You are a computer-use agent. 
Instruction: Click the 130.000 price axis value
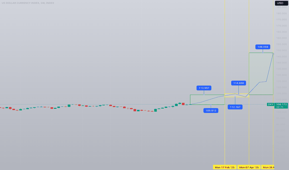pyautogui.click(x=282, y=75)
